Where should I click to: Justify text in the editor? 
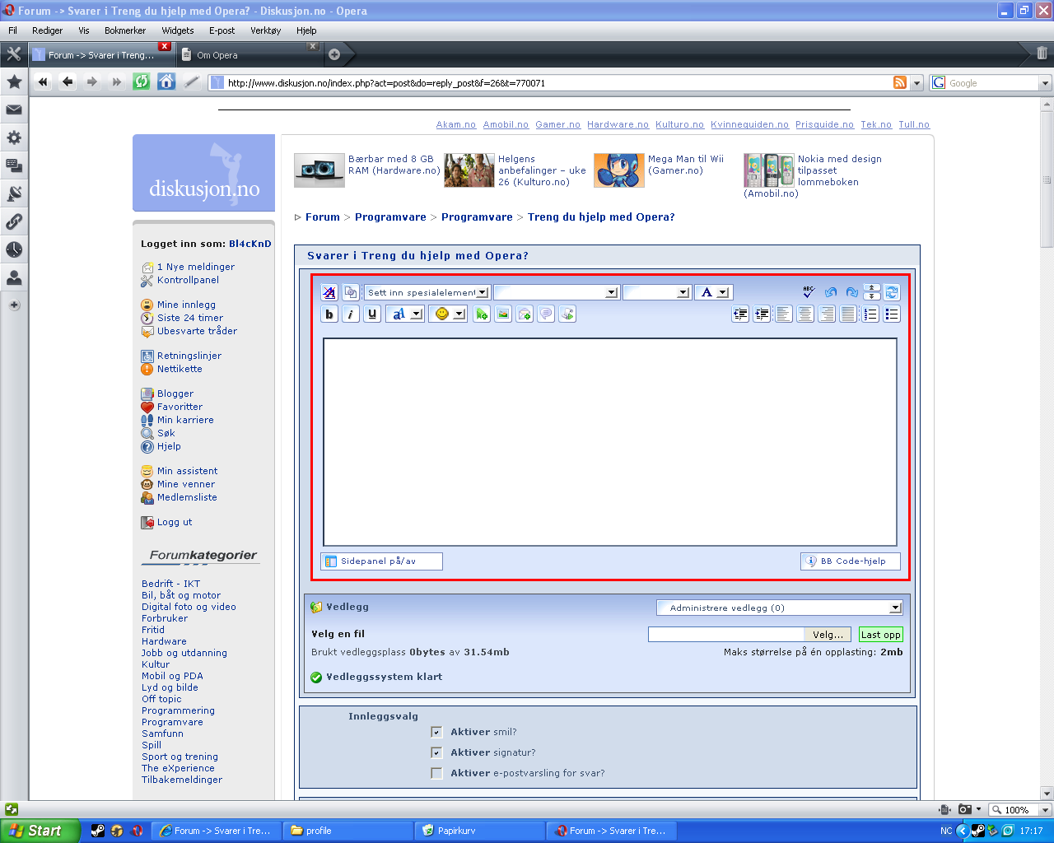point(848,314)
